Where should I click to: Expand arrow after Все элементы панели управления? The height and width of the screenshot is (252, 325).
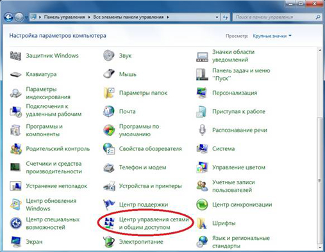pyautogui.click(x=168, y=17)
